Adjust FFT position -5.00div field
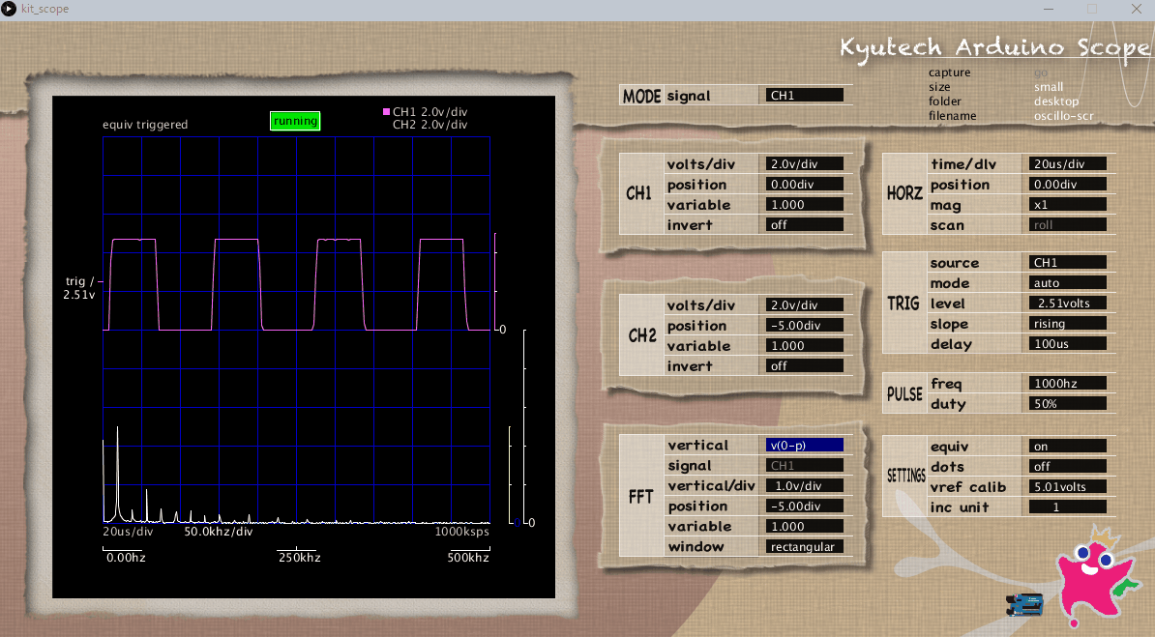The width and height of the screenshot is (1155, 637). [805, 506]
